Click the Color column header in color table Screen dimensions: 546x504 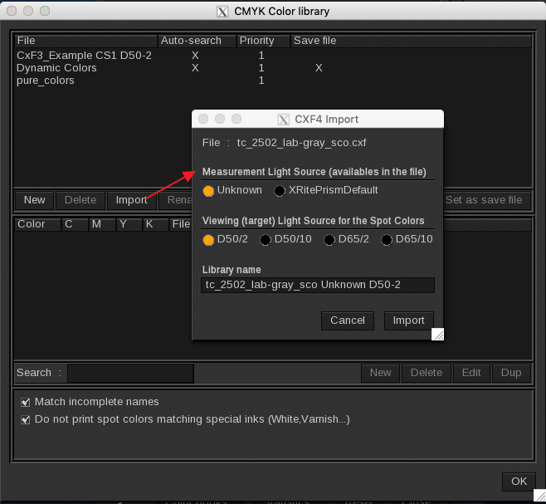pyautogui.click(x=37, y=224)
